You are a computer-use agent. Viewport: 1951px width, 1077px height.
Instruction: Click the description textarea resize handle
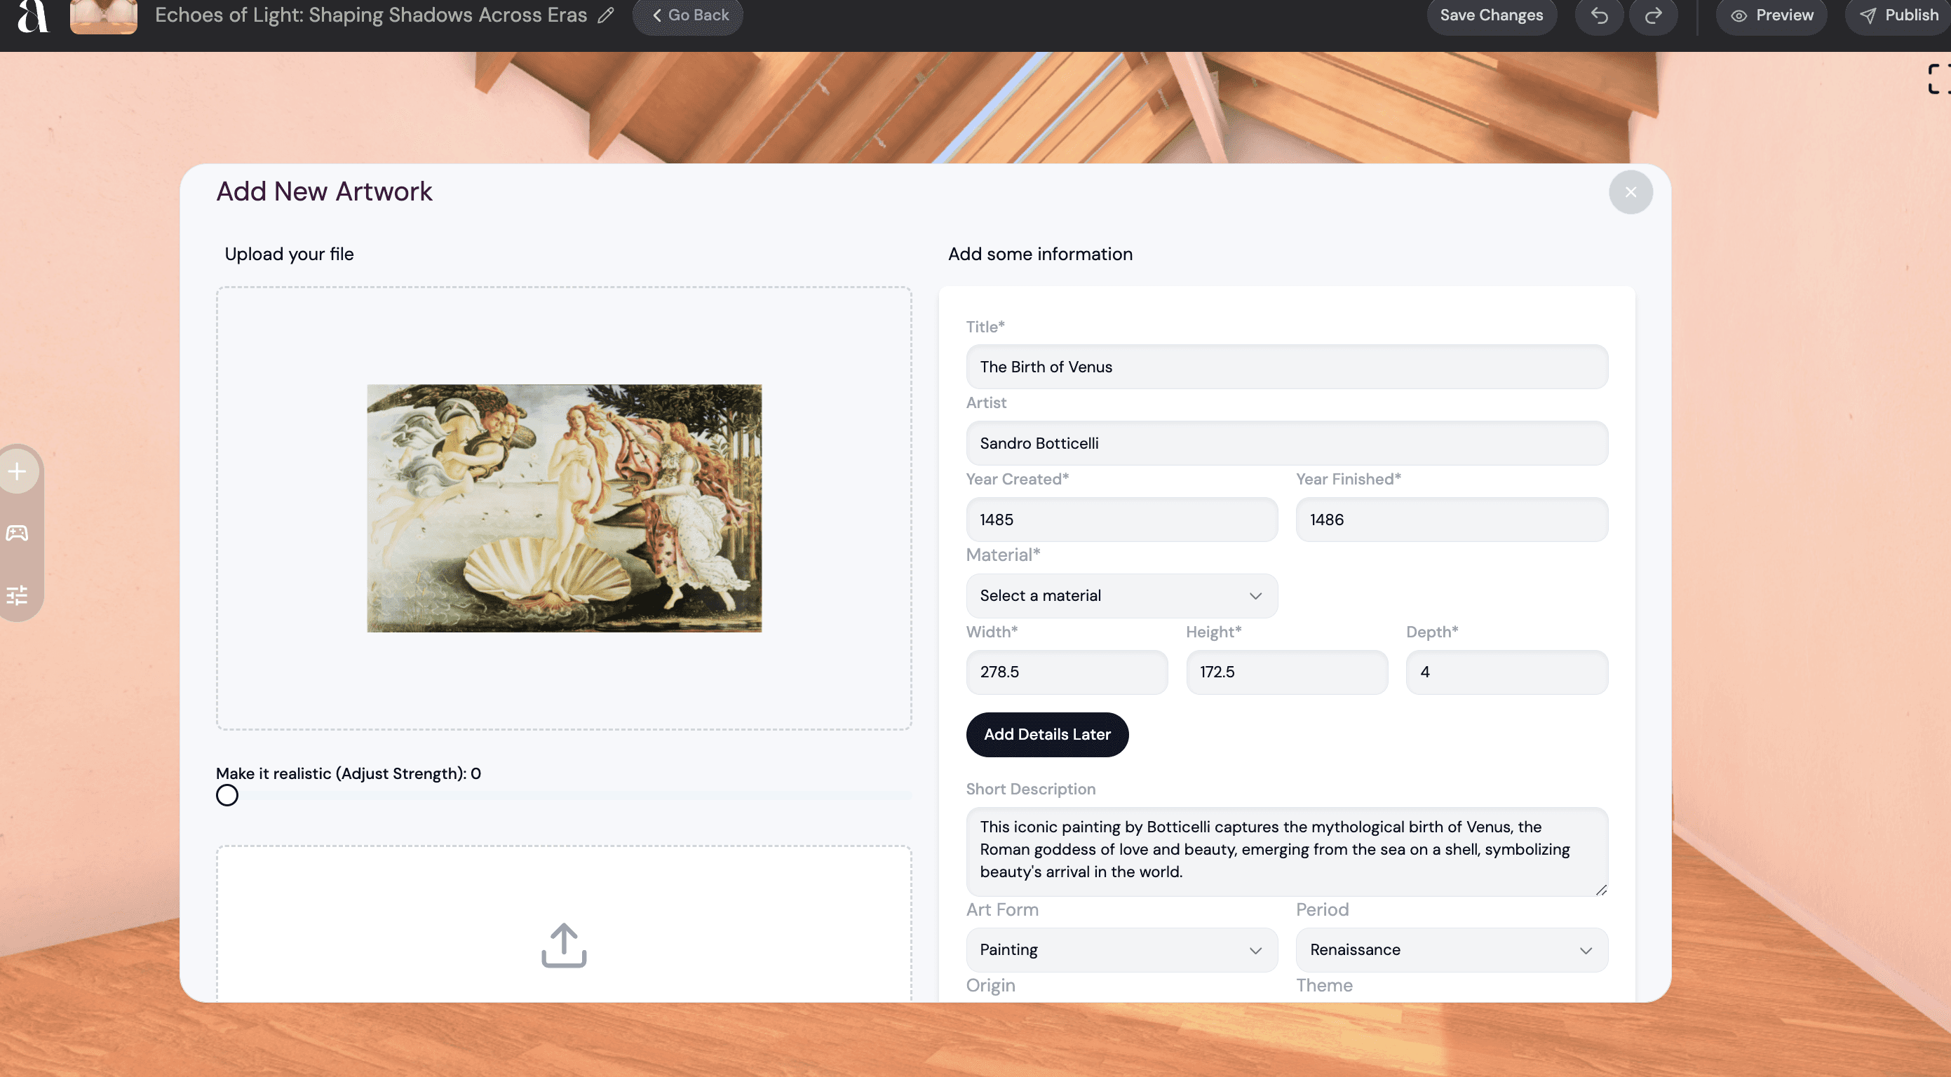(x=1600, y=890)
